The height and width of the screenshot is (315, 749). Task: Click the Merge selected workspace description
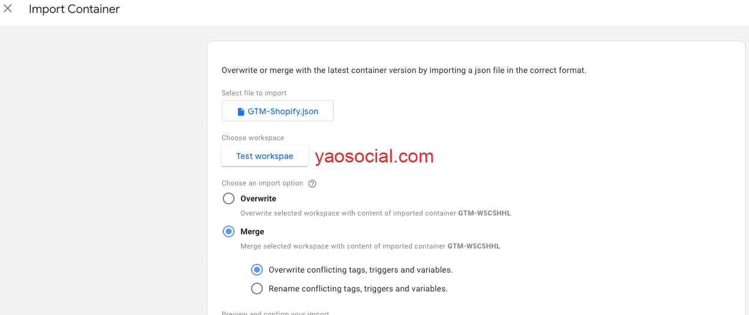coord(370,246)
